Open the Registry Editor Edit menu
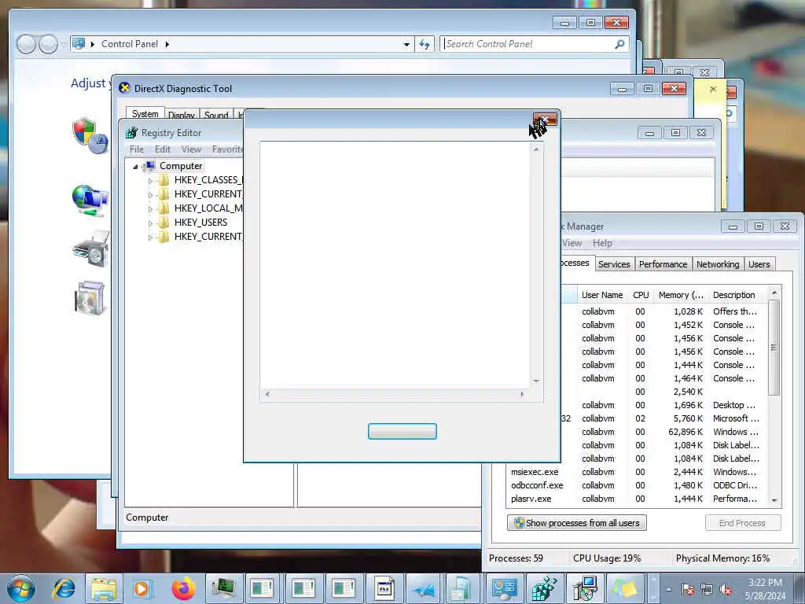 162,149
